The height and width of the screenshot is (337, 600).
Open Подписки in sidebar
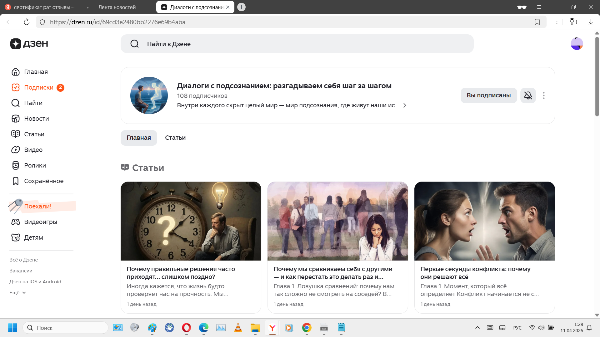coord(38,87)
